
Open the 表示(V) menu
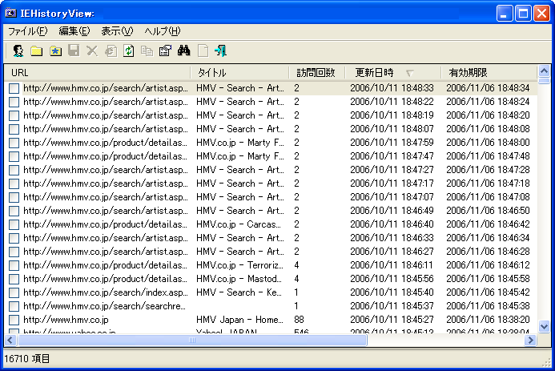tap(117, 31)
